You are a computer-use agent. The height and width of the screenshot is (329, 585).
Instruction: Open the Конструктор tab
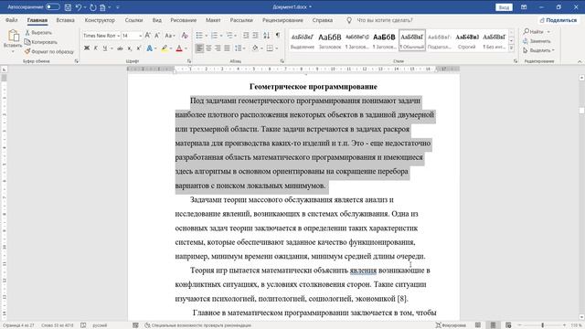100,20
